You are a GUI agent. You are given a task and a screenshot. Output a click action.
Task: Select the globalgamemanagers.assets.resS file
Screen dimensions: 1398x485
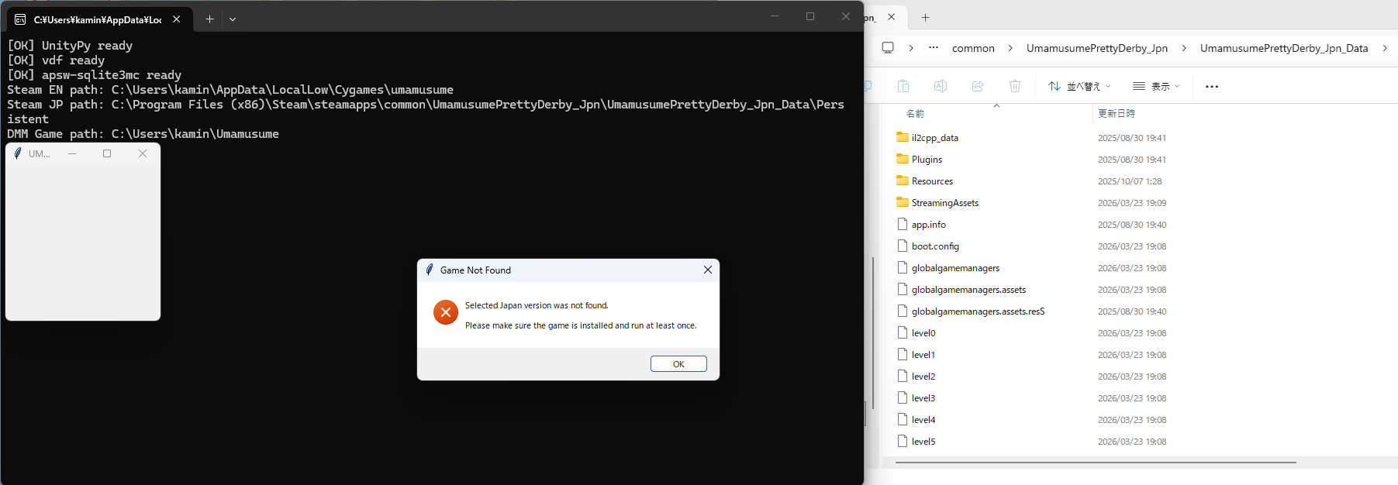point(978,311)
